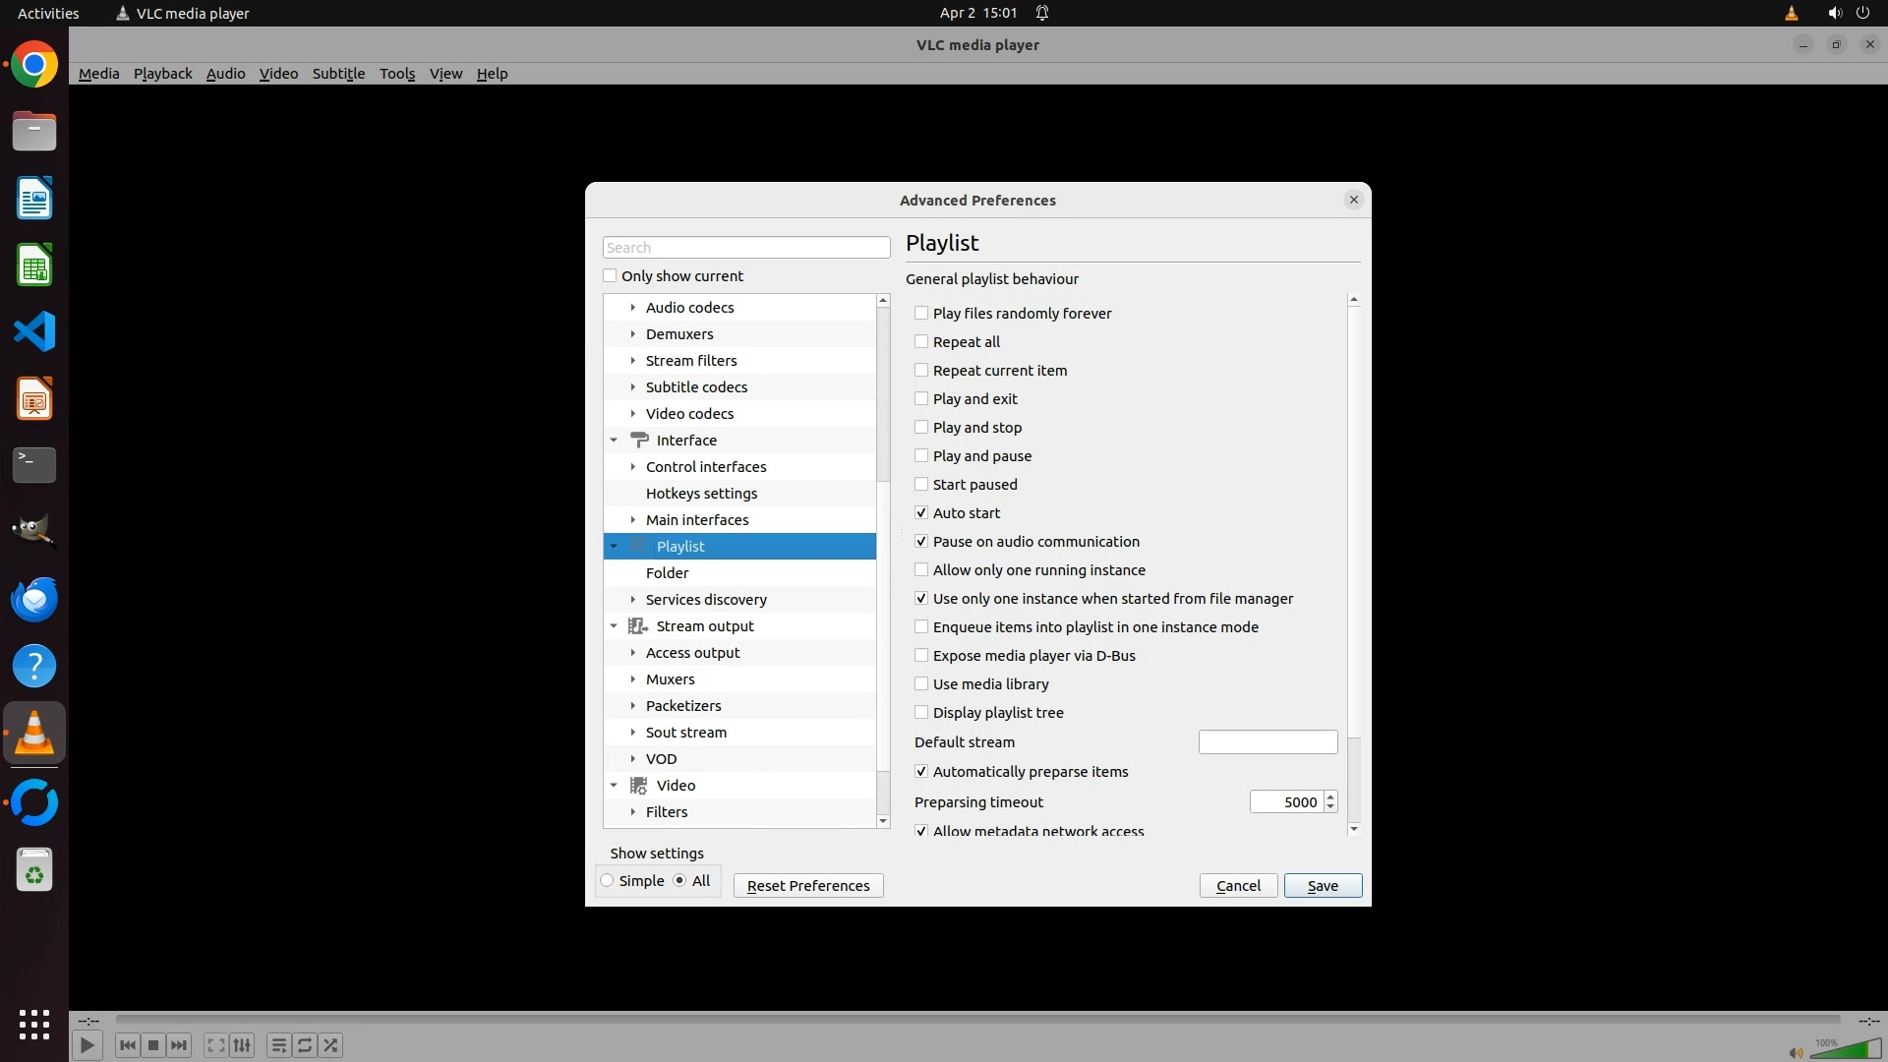Click the Reset Preferences button
1888x1062 pixels.
[808, 885]
